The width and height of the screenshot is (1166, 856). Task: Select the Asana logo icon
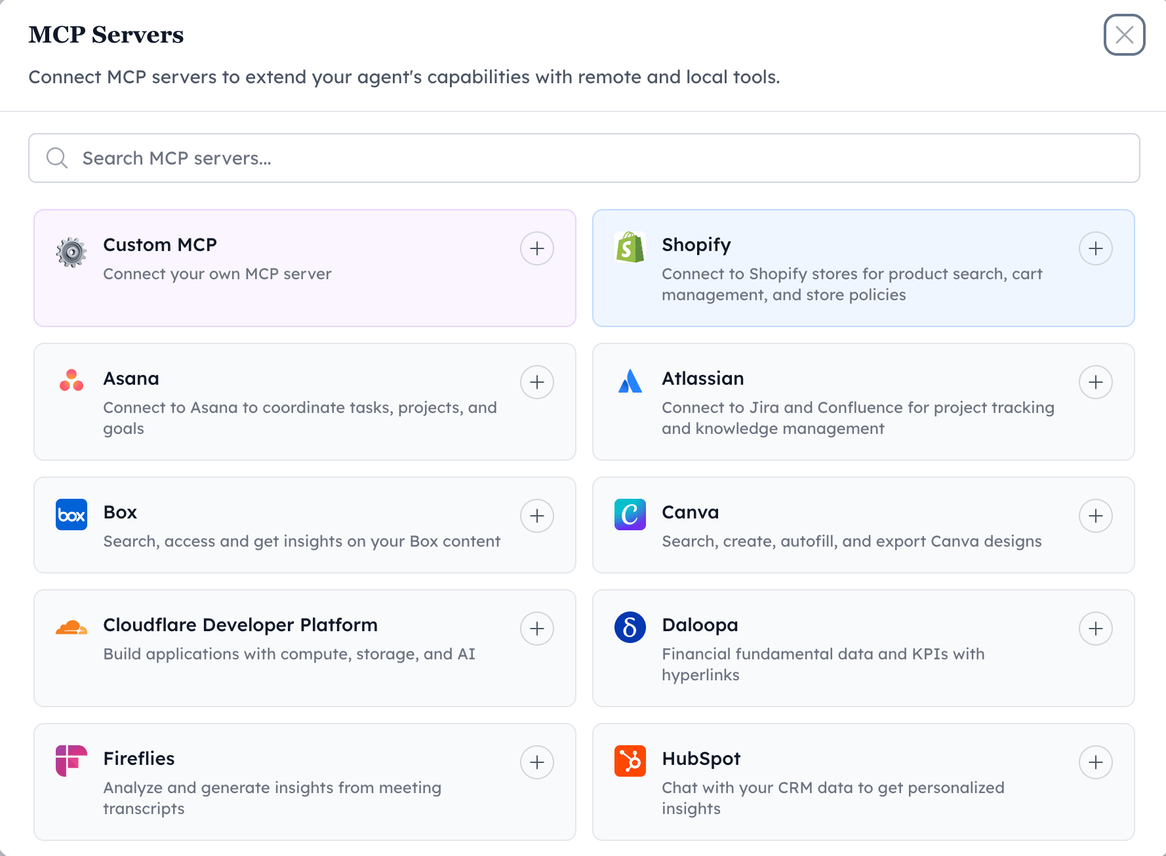pyautogui.click(x=71, y=379)
